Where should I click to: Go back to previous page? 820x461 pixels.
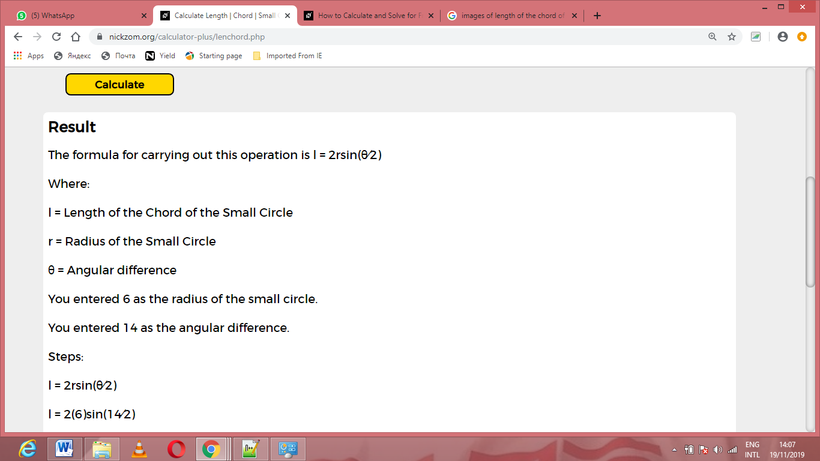coord(18,37)
